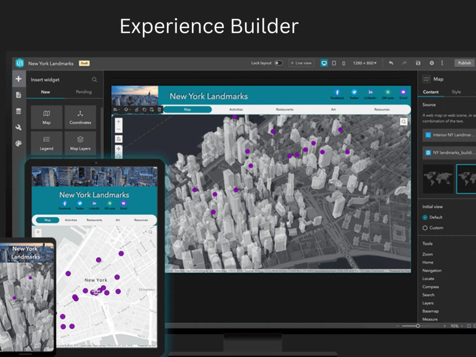Add the Map widget tile
476x357 pixels.
47,117
